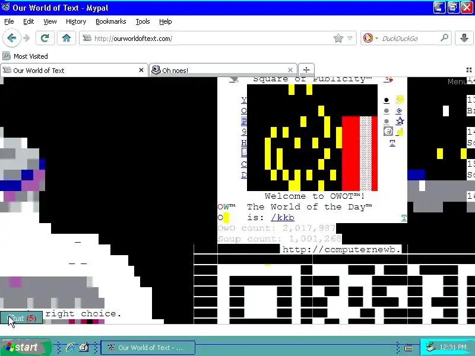The height and width of the screenshot is (356, 475).
Task: Click the red icon after Publicity heading
Action: coord(389,80)
